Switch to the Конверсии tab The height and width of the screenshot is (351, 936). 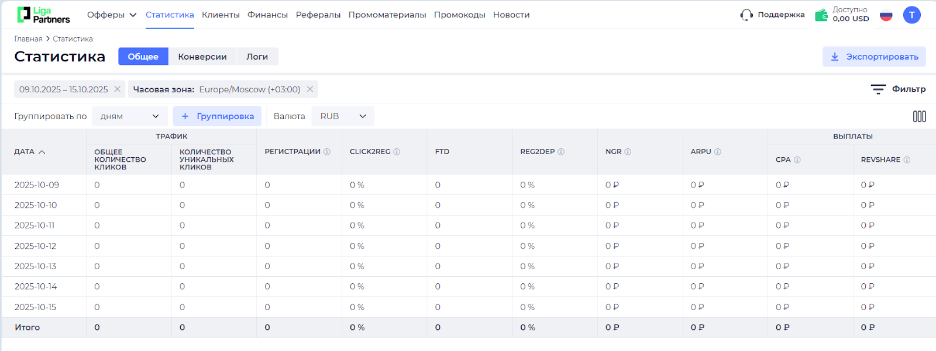tap(202, 57)
